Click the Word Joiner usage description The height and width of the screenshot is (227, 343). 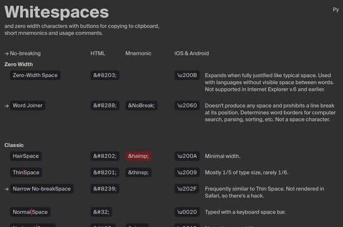270,112
